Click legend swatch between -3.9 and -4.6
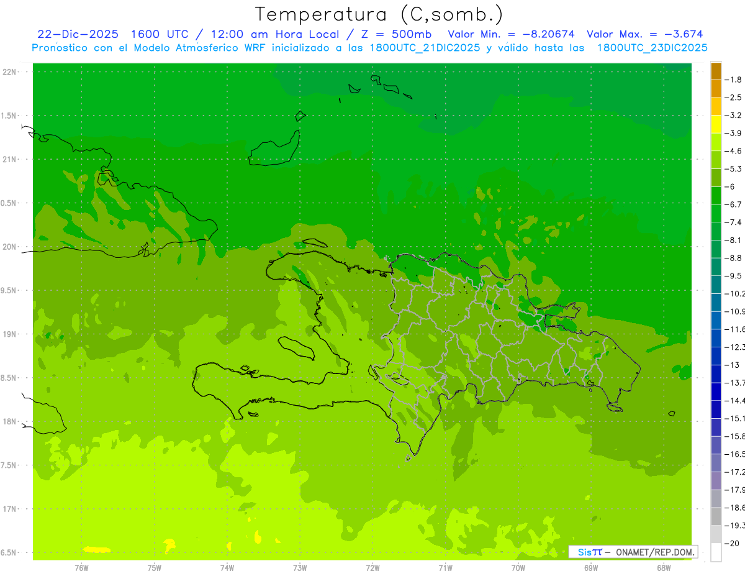The height and width of the screenshot is (576, 745). (x=716, y=142)
